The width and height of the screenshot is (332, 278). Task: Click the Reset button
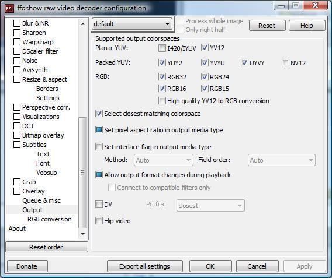pos(267,26)
